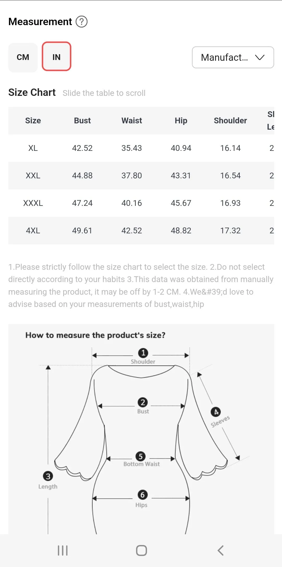The height and width of the screenshot is (567, 282).
Task: Tap the number 5 Bottom Waist marker
Action: (140, 456)
